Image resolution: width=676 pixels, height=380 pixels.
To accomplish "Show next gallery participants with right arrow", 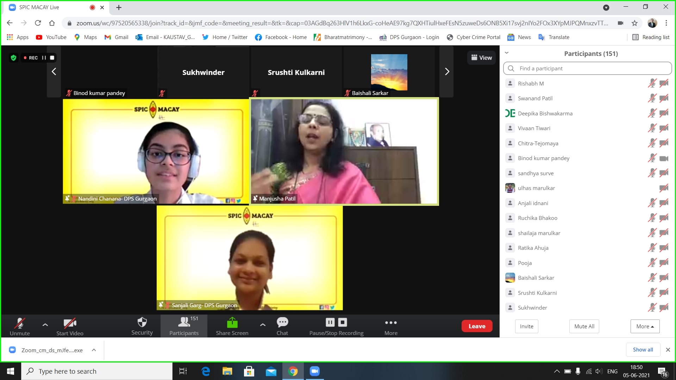I will point(447,72).
